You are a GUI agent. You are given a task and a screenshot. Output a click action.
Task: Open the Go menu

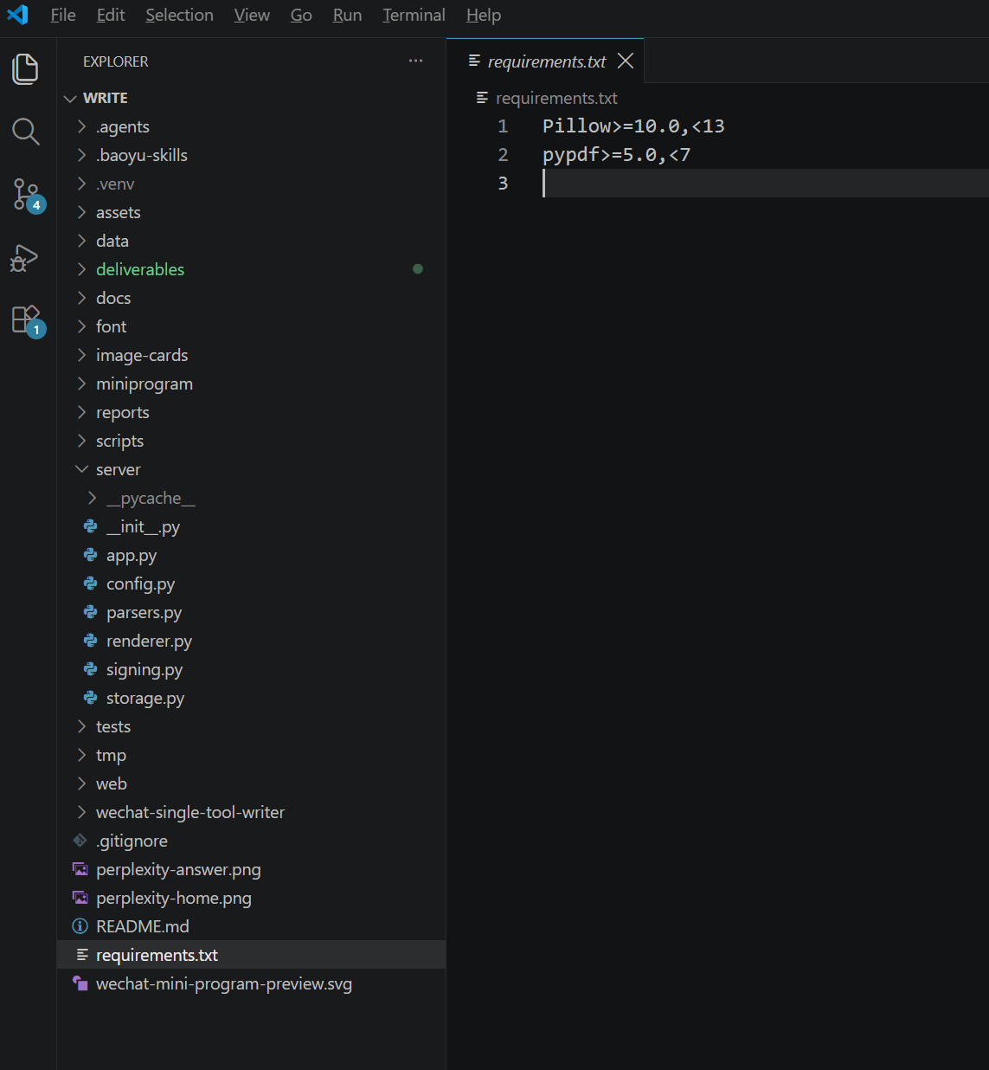click(x=301, y=15)
